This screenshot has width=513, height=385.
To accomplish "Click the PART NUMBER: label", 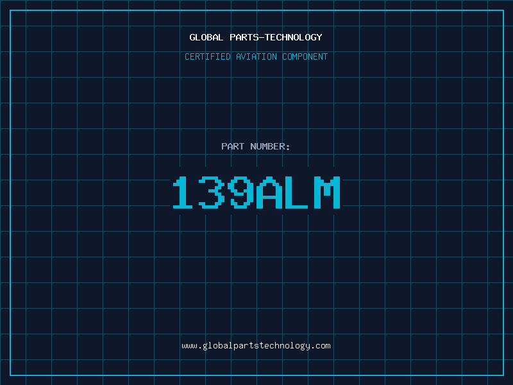I will [256, 146].
